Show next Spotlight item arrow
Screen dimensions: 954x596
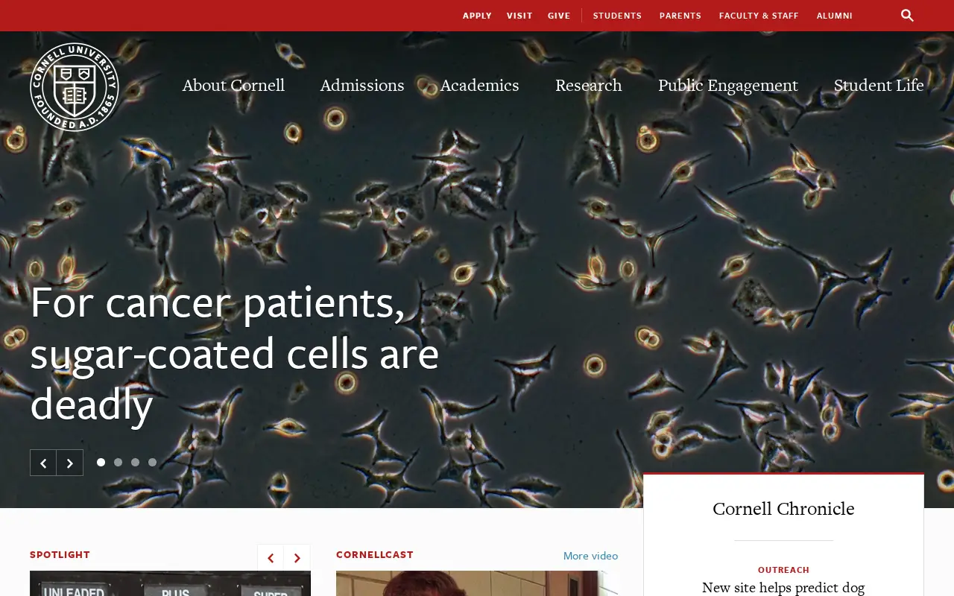(x=297, y=557)
